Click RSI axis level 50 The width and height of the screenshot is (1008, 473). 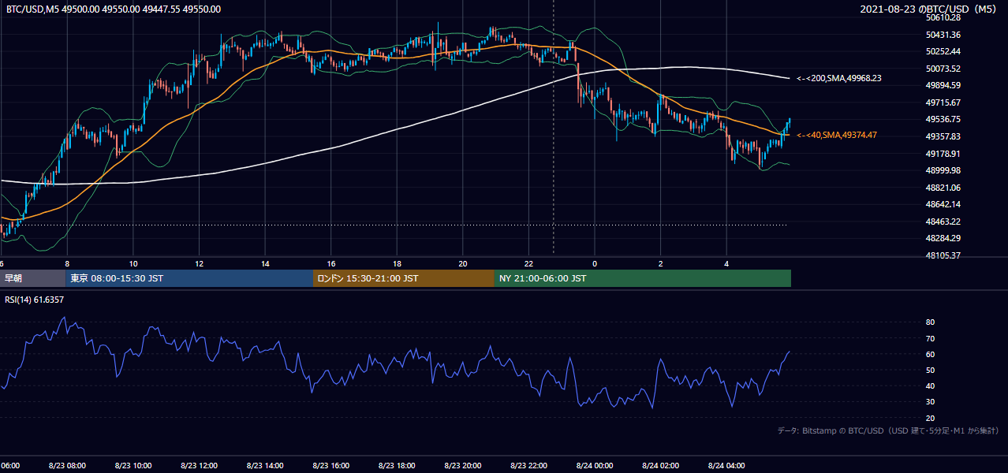pos(930,370)
